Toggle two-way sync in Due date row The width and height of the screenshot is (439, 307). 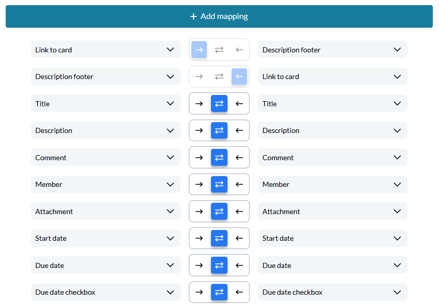219,265
